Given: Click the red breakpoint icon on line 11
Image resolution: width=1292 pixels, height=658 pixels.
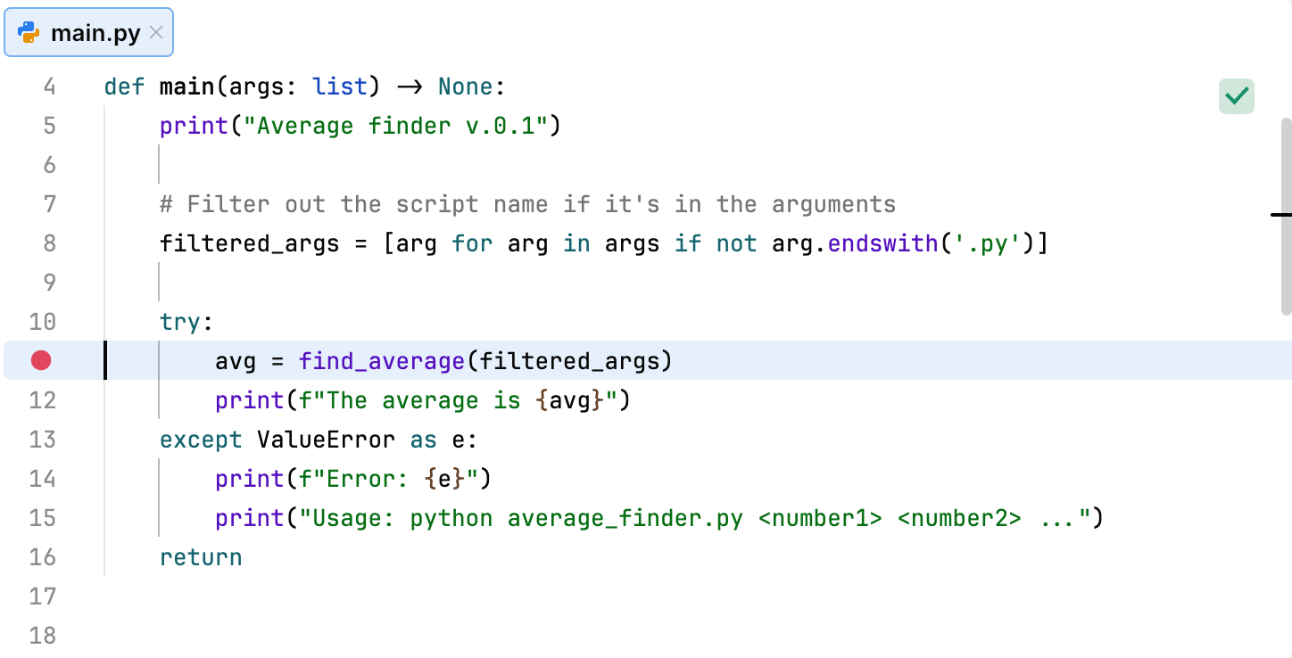Looking at the screenshot, I should [39, 360].
